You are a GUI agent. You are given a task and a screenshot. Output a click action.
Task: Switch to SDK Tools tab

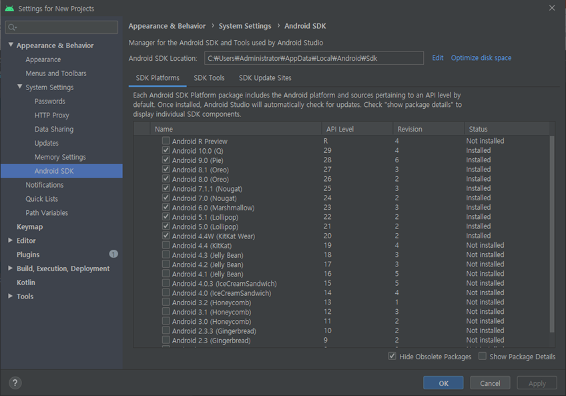coord(209,78)
